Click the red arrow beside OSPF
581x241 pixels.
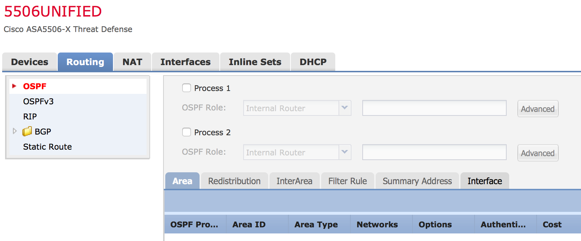(14, 86)
